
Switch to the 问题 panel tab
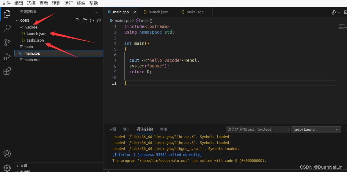point(113,129)
